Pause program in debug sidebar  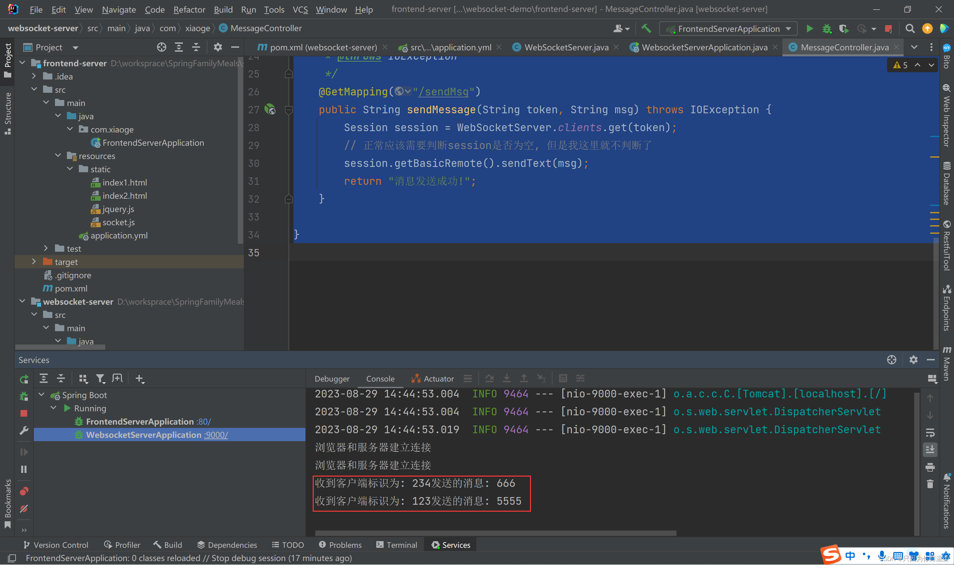tap(24, 469)
